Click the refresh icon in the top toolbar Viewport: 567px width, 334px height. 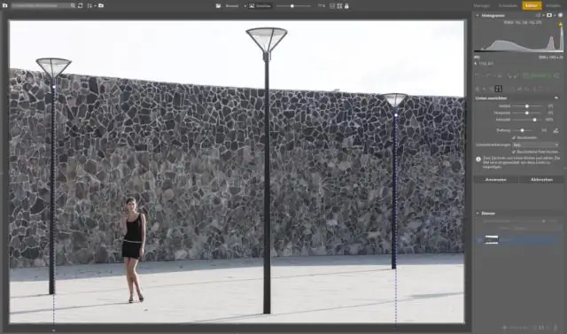[81, 6]
